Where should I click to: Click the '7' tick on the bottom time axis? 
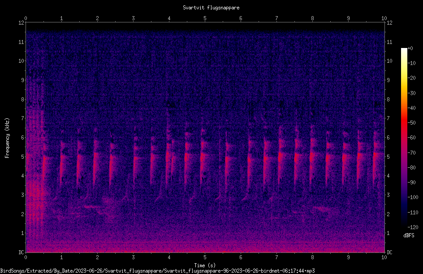(276, 257)
